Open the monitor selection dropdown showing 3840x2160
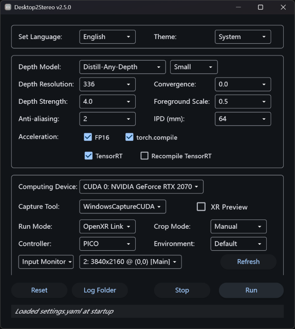This screenshot has width=295, height=329. point(131,262)
